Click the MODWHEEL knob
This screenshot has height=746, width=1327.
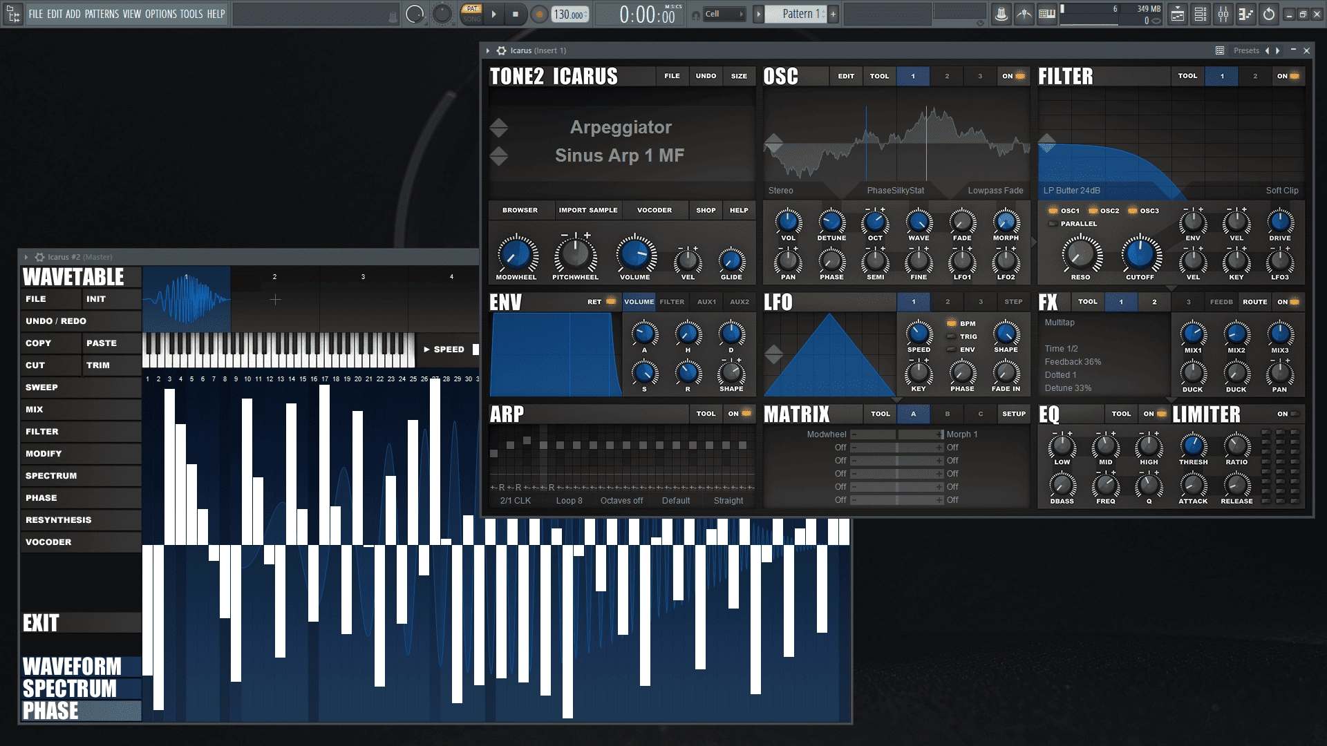516,254
